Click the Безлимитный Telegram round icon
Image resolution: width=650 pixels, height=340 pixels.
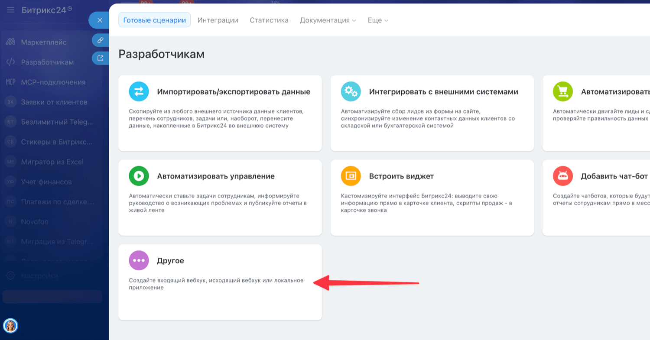(10, 122)
